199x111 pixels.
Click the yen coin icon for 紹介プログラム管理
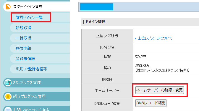[8, 97]
